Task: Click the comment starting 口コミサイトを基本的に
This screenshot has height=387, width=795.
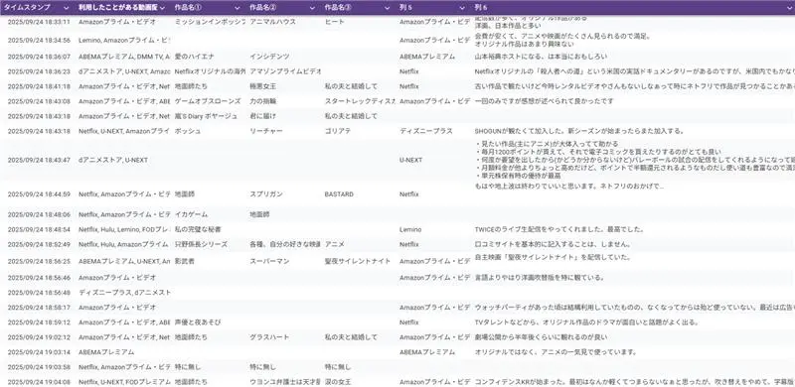Action: click(x=553, y=245)
